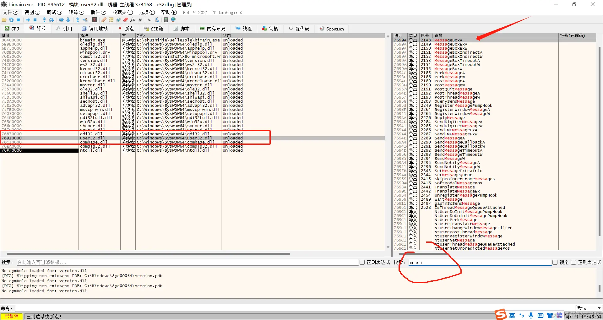The height and width of the screenshot is (320, 603).
Task: Switch to the 调用堆栈 tab
Action: point(95,29)
